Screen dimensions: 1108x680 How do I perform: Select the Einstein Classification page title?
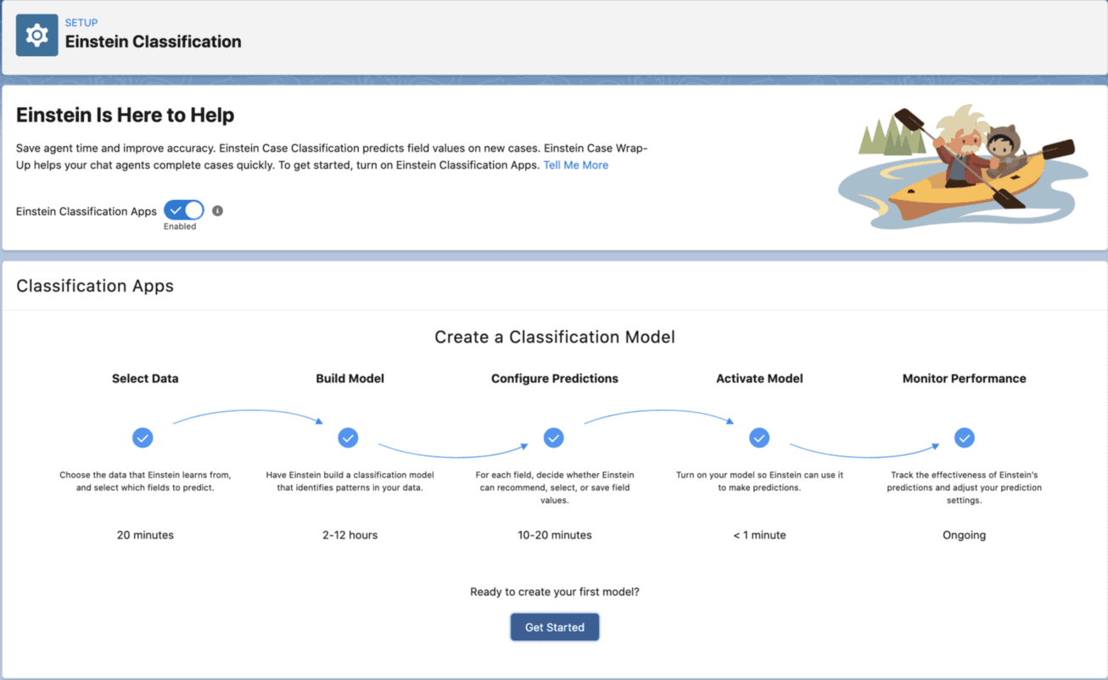coord(154,40)
